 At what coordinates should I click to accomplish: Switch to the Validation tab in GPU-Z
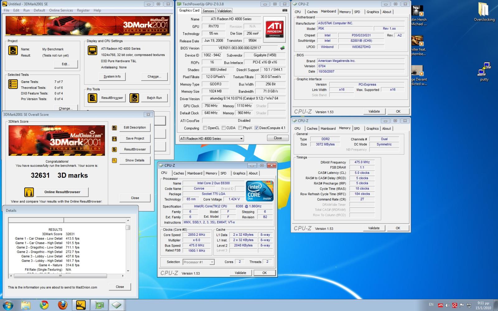click(x=224, y=11)
